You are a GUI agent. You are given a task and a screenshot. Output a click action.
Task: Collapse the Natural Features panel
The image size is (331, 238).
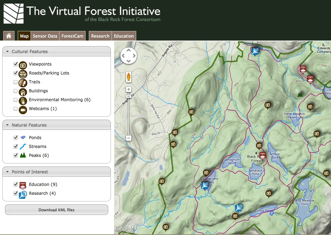point(8,125)
